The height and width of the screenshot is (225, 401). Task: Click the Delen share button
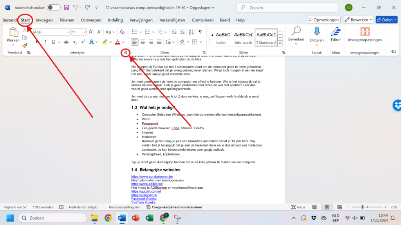[386, 20]
